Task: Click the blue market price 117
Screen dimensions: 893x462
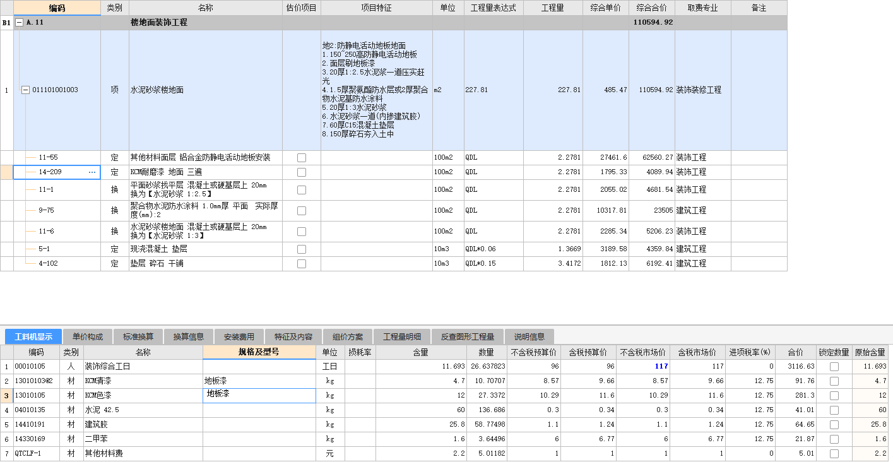Action: [661, 367]
